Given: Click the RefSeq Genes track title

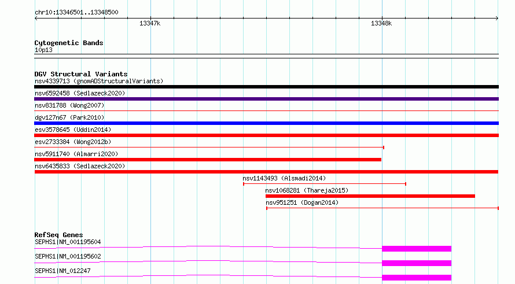Looking at the screenshot, I should (58, 235).
